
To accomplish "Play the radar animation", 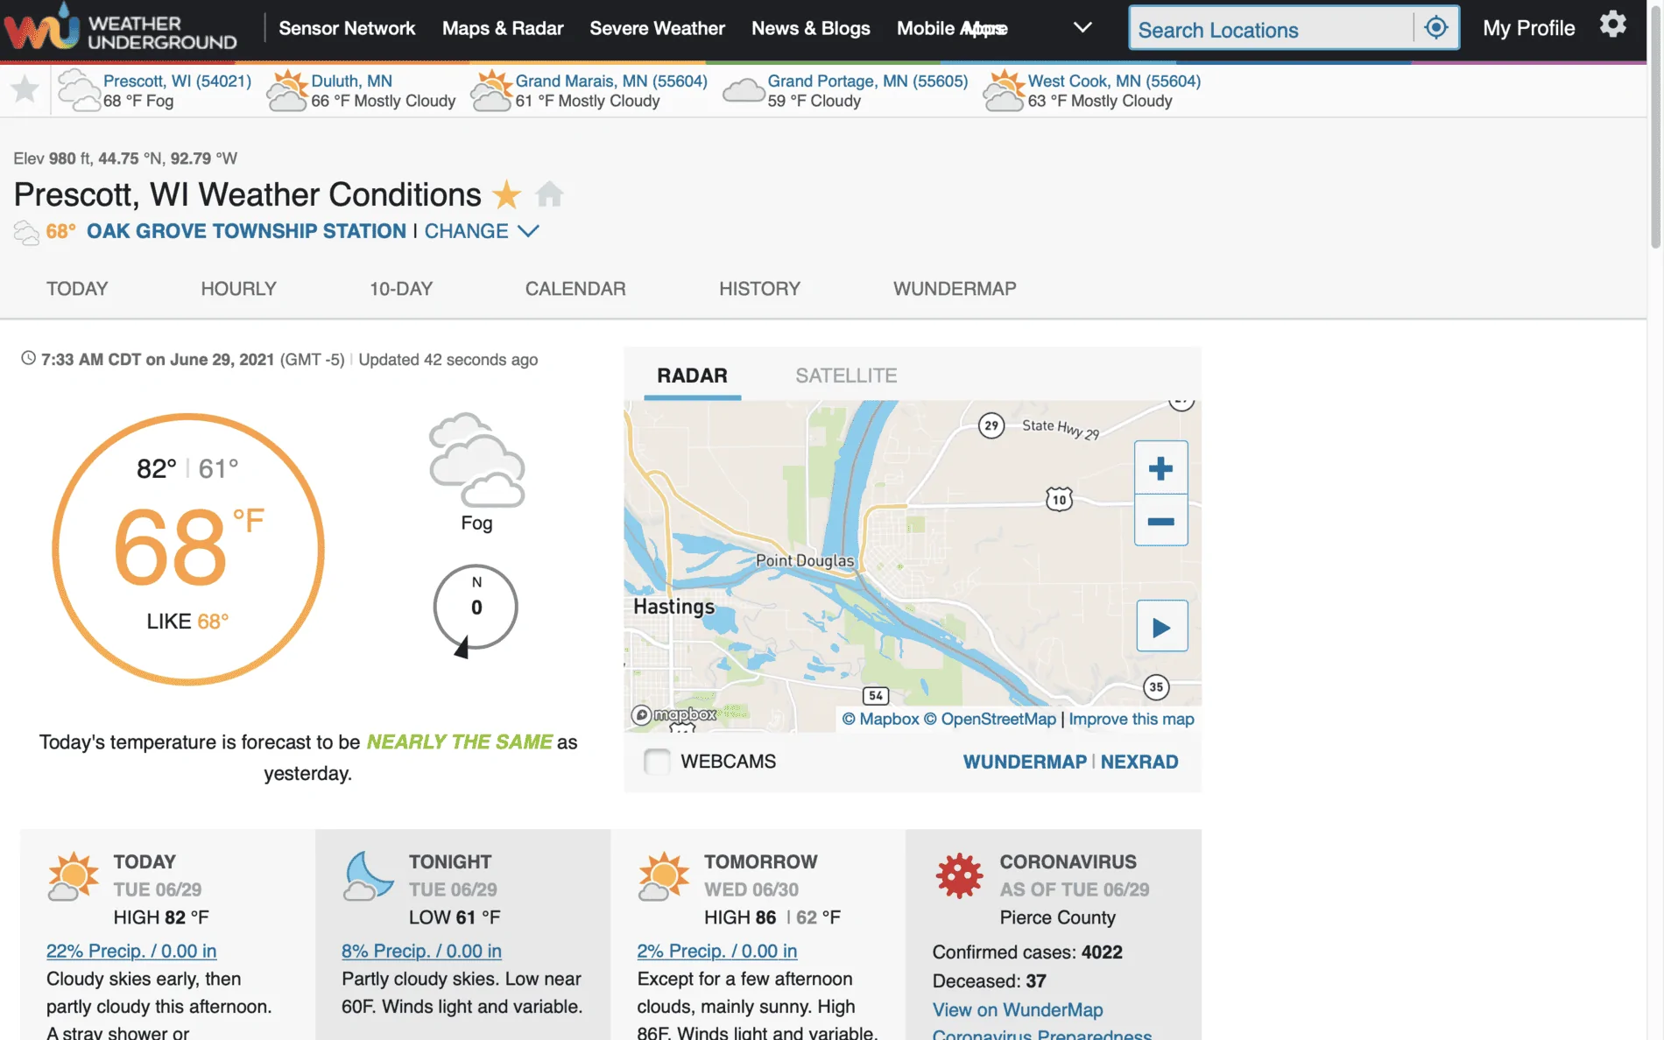I will (x=1161, y=626).
